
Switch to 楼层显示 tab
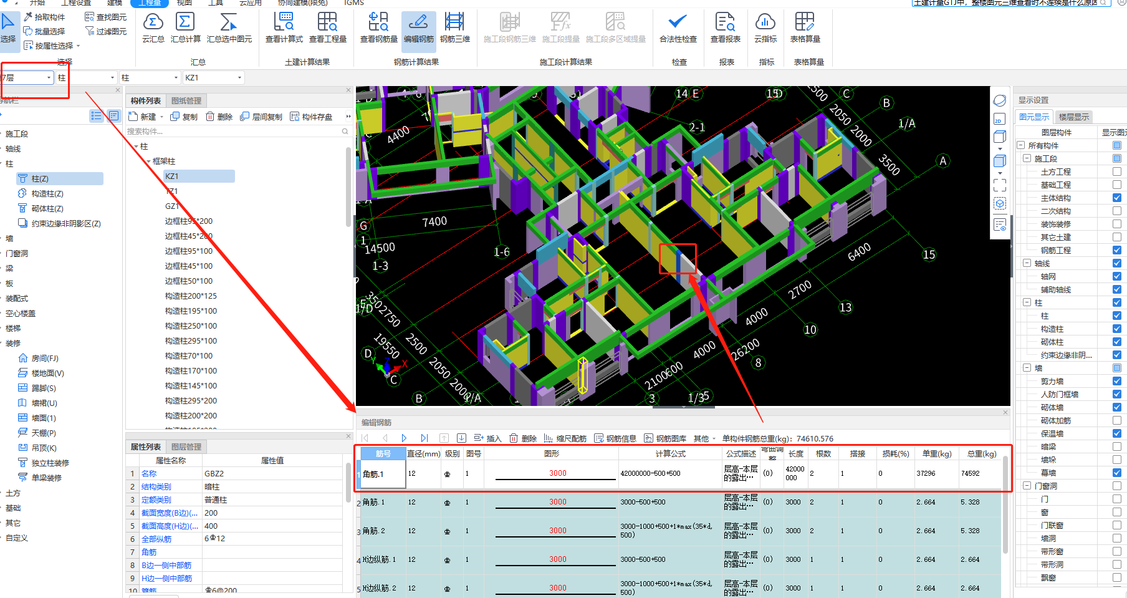click(x=1074, y=117)
